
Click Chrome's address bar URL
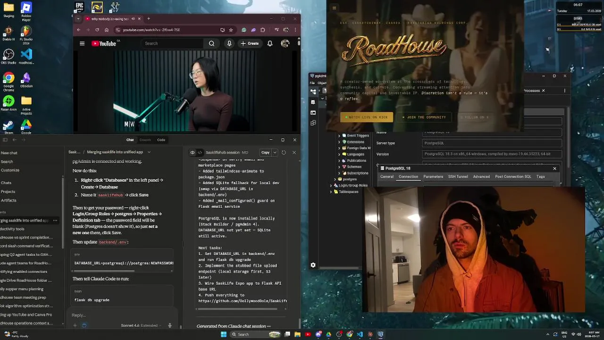point(151,30)
